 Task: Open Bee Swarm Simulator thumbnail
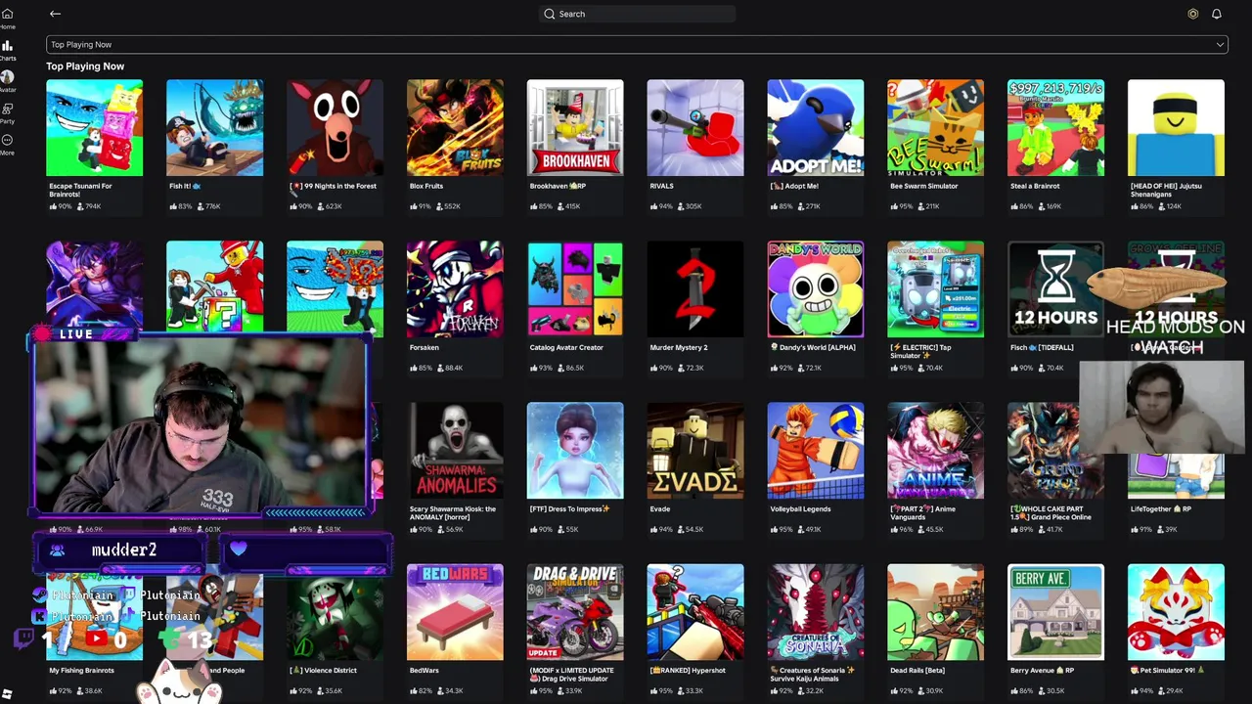click(936, 128)
